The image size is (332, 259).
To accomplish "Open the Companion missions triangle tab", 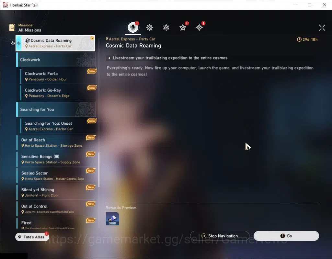I will click(166, 28).
